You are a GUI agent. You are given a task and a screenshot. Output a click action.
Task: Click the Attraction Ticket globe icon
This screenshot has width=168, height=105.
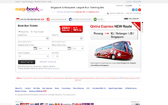tap(70, 19)
